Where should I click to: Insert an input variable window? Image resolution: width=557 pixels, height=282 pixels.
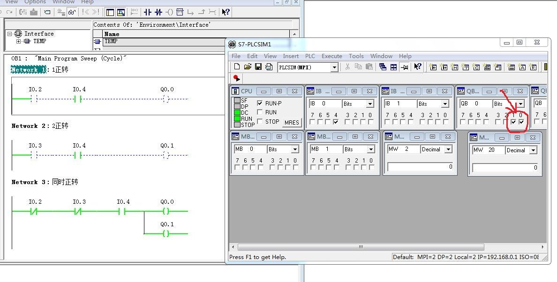433,67
